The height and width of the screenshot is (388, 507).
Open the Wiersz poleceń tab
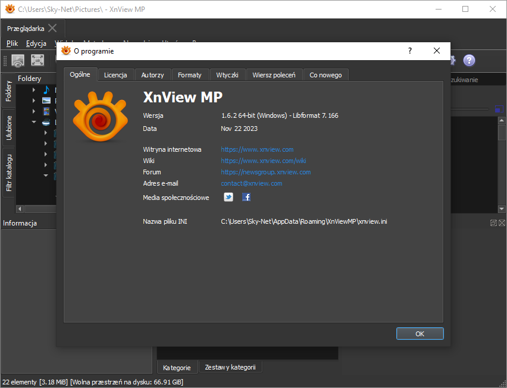pyautogui.click(x=274, y=75)
